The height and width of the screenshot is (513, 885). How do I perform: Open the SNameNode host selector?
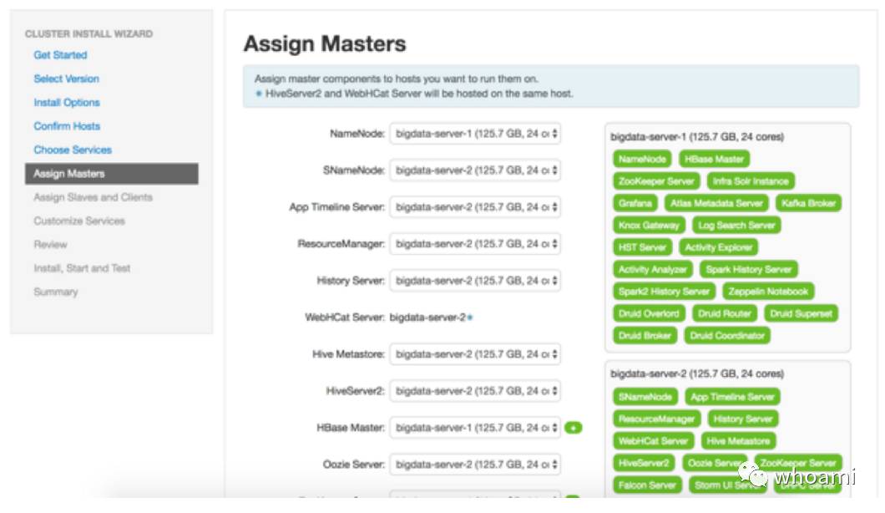475,170
